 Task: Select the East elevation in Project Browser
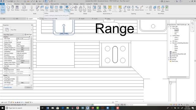click(x=175, y=45)
